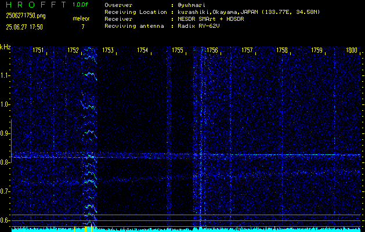
Task: Click the 1758 time axis label
Action: coord(282,50)
